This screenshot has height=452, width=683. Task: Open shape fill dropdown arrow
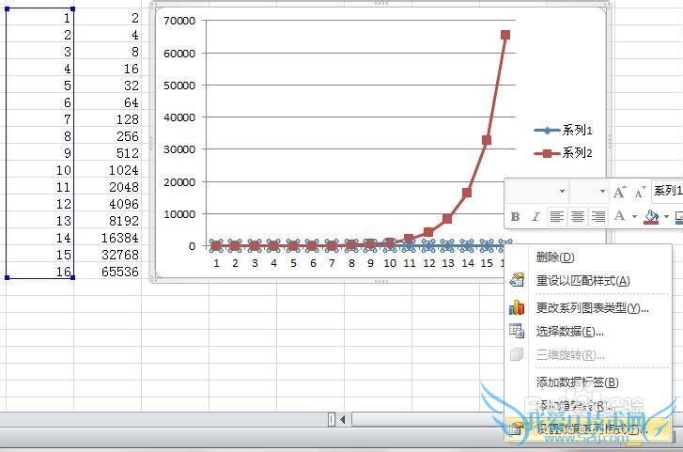[666, 217]
